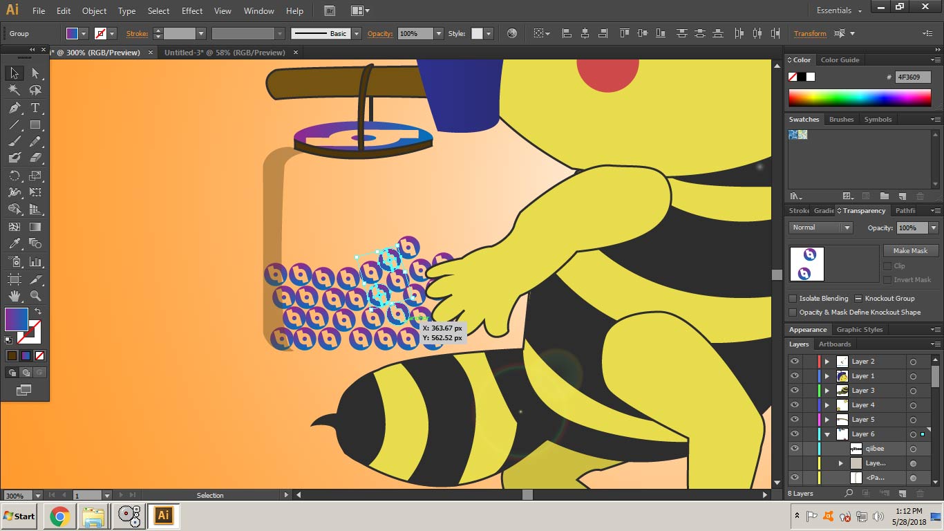Toggle the Knockout Group checkbox
Viewport: 944px width, 531px height.
(x=858, y=299)
